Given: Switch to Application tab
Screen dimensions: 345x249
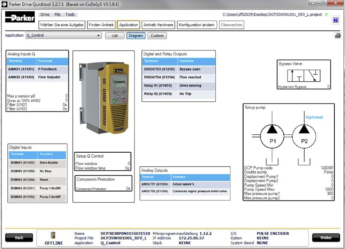Looking at the screenshot, I should 128,25.
